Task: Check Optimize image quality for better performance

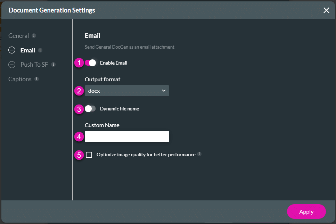Action: coord(89,155)
